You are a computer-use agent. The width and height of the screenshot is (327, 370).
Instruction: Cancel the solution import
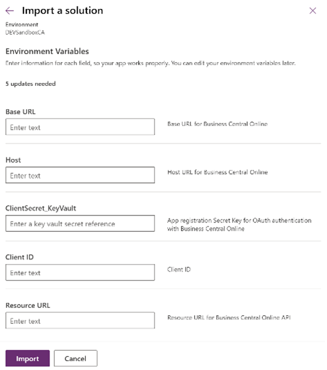point(76,359)
